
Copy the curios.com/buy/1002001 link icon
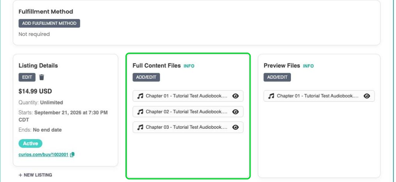[x=72, y=155]
